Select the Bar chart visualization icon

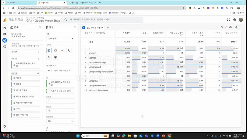49,57
